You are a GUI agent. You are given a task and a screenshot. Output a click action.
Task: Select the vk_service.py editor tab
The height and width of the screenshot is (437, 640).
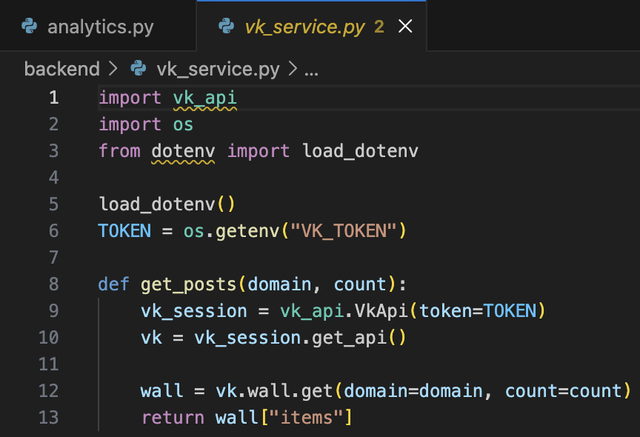[x=304, y=27]
